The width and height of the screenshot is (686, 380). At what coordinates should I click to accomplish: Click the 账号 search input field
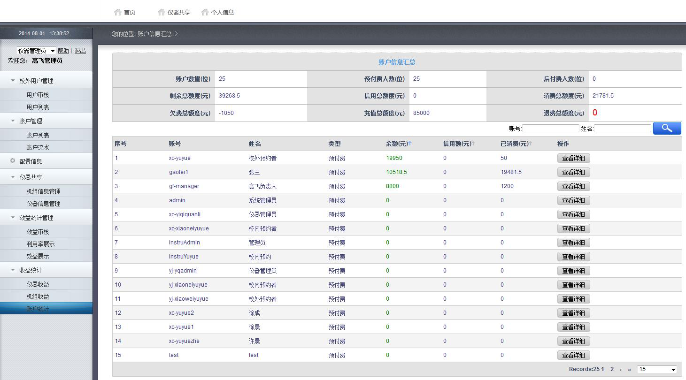[551, 129]
